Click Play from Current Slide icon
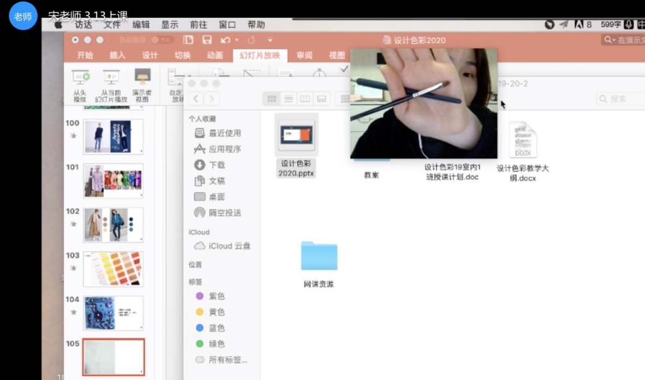This screenshot has height=380, width=645. (111, 78)
